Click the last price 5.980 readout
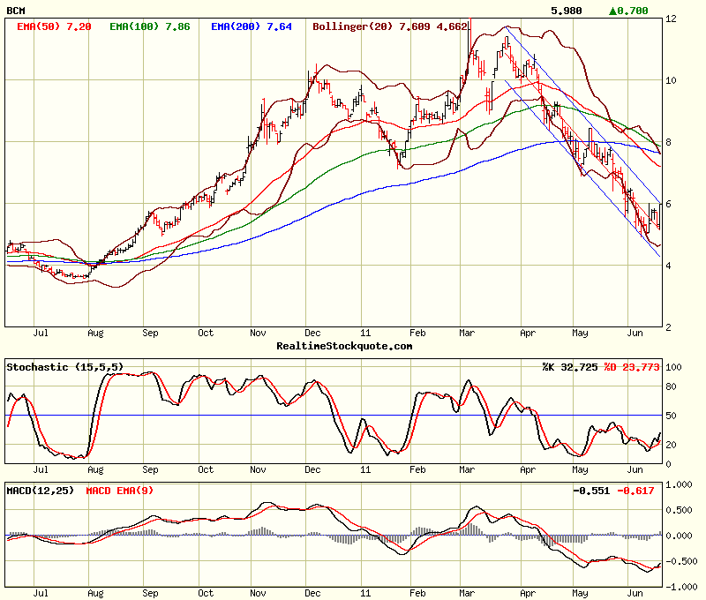706x600 pixels. (x=566, y=11)
